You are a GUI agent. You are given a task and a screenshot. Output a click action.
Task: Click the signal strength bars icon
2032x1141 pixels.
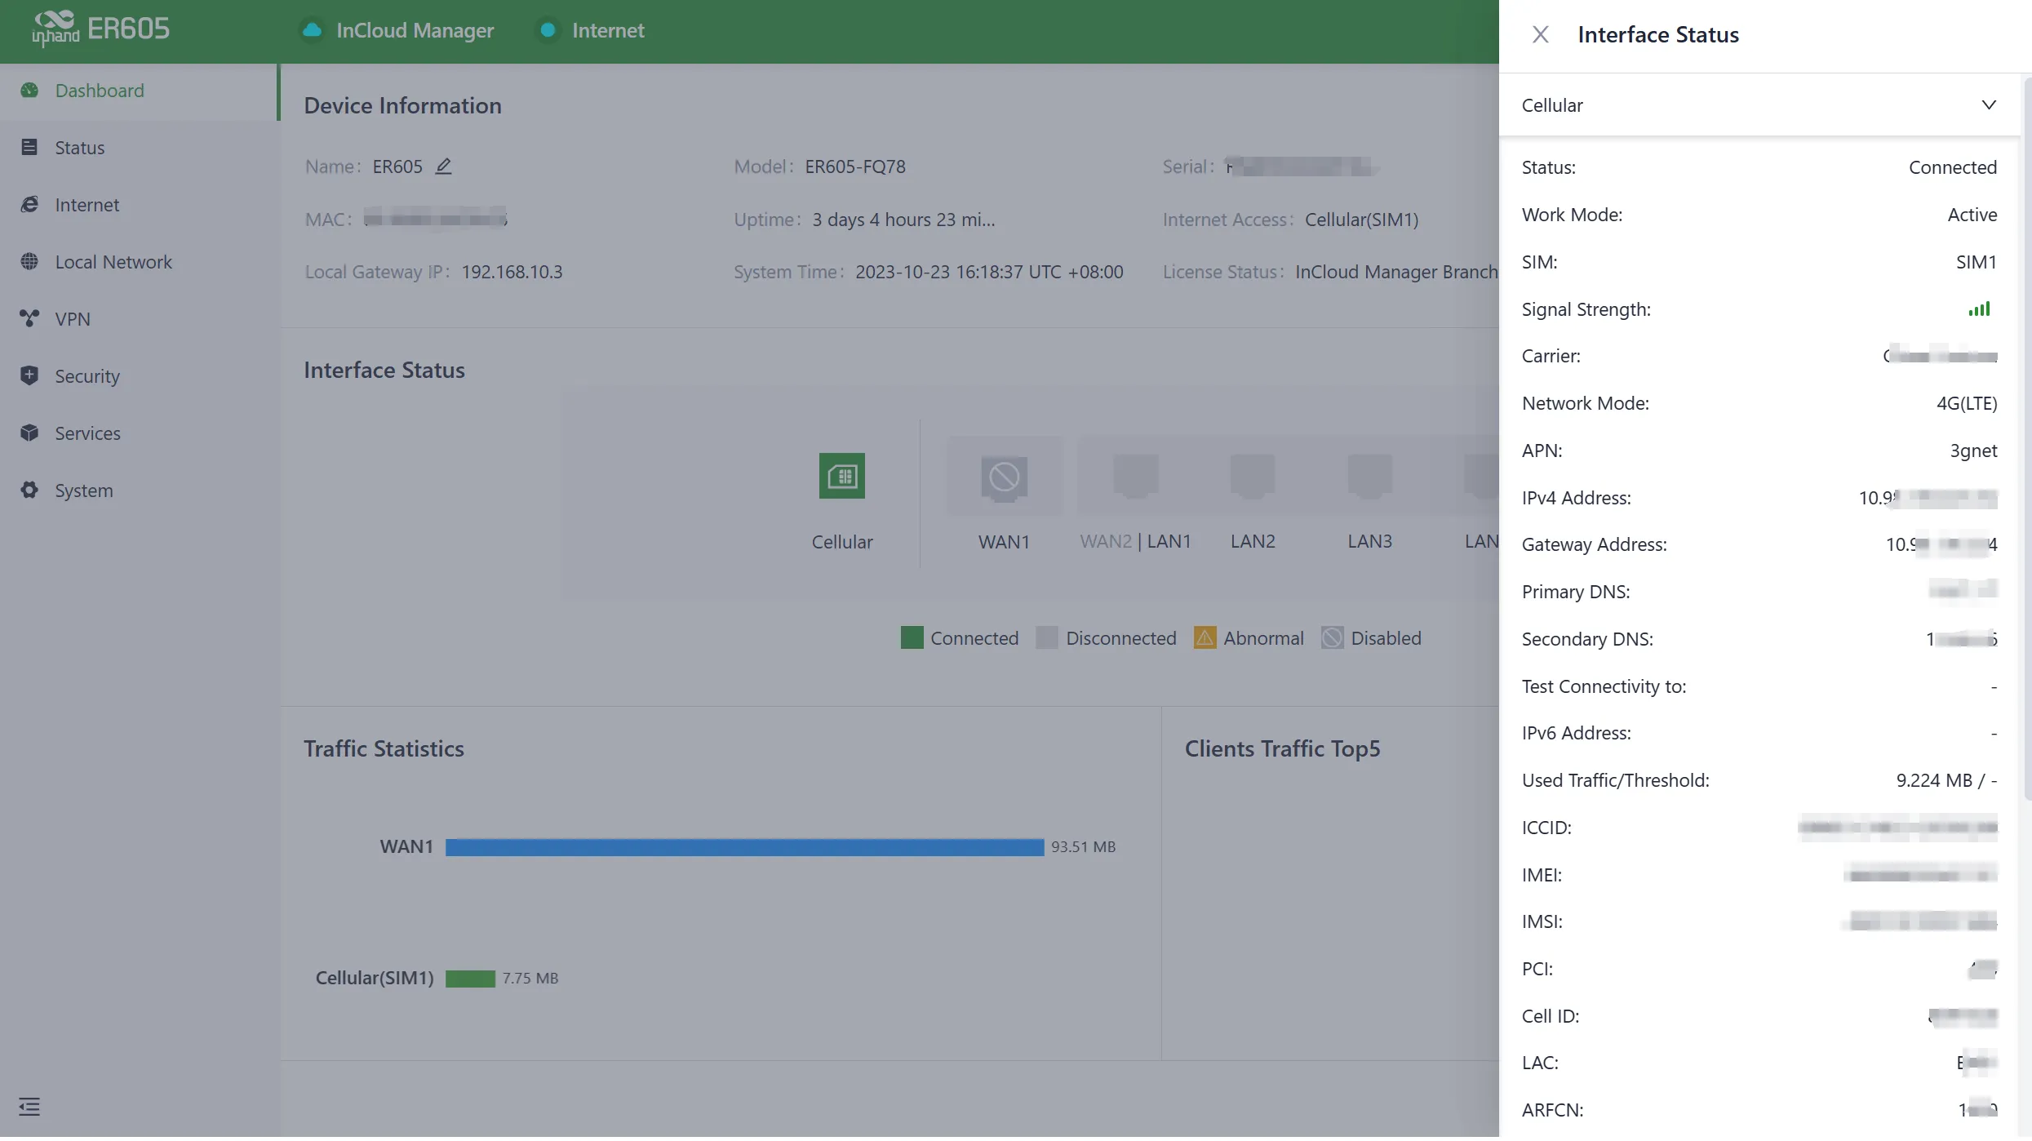1979,310
